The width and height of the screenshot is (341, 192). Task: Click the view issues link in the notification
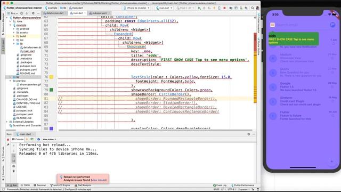coord(99,180)
